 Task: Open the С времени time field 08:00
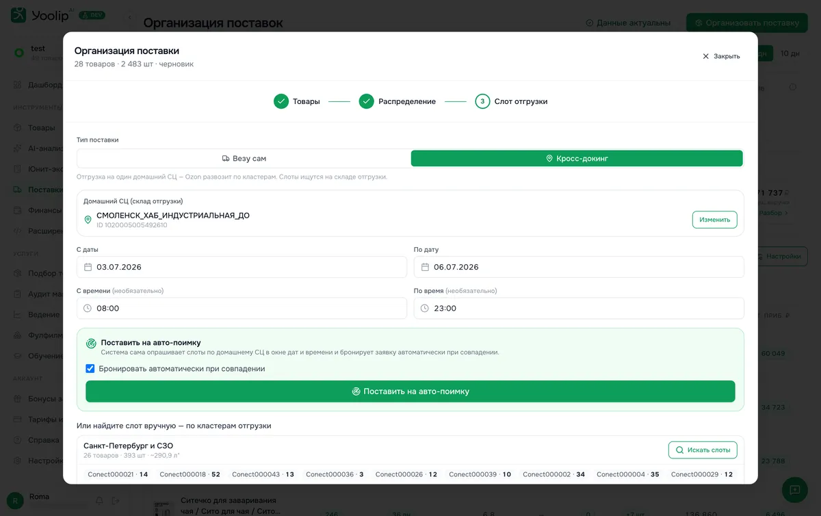click(x=242, y=308)
